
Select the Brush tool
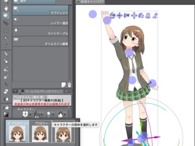click(6, 69)
